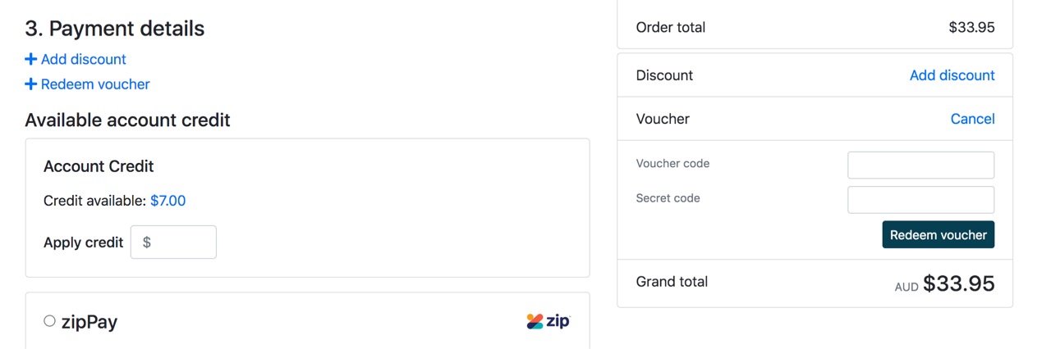Click the plus icon beside Add discount
Image resolution: width=1051 pixels, height=349 pixels.
[30, 59]
